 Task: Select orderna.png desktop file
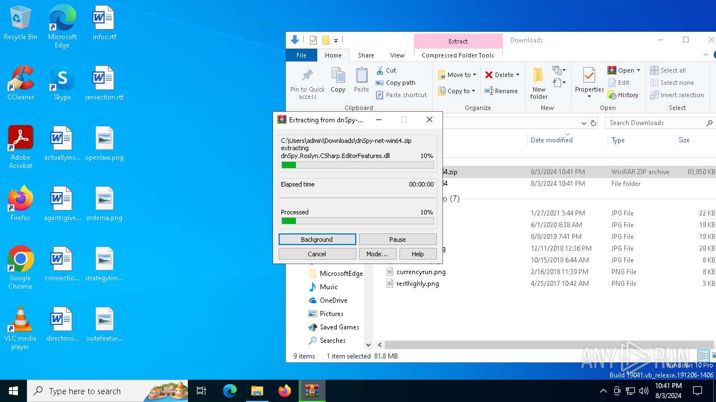[104, 204]
